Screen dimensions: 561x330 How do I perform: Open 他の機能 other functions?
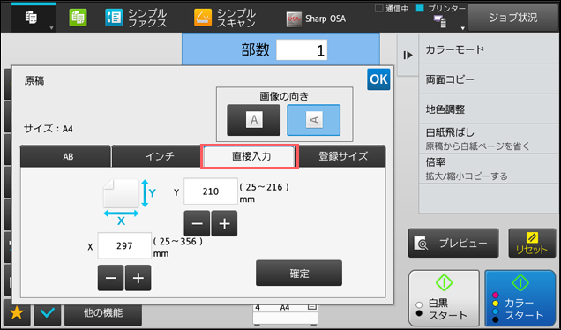[x=103, y=313]
